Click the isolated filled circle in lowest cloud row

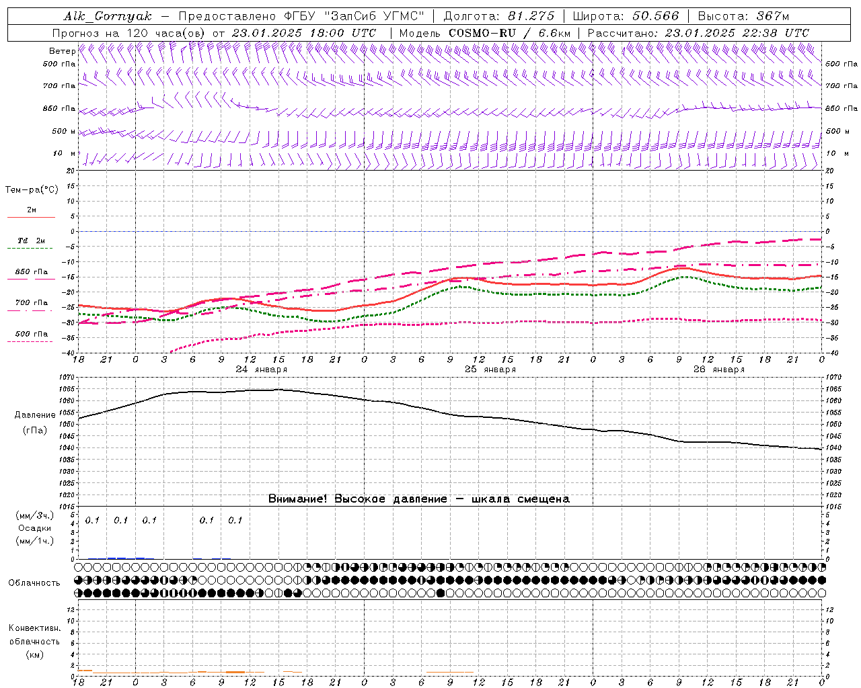point(441,593)
